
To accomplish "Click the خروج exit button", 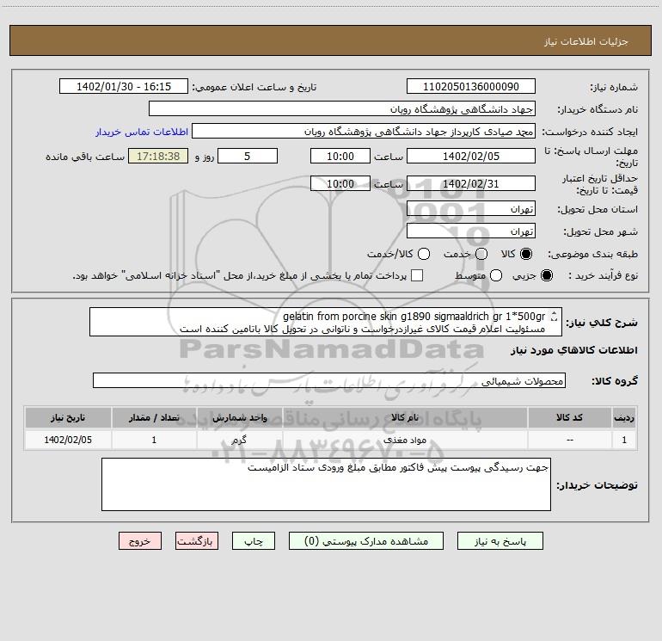I will (x=140, y=541).
